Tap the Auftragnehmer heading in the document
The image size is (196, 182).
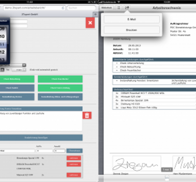click(x=179, y=23)
